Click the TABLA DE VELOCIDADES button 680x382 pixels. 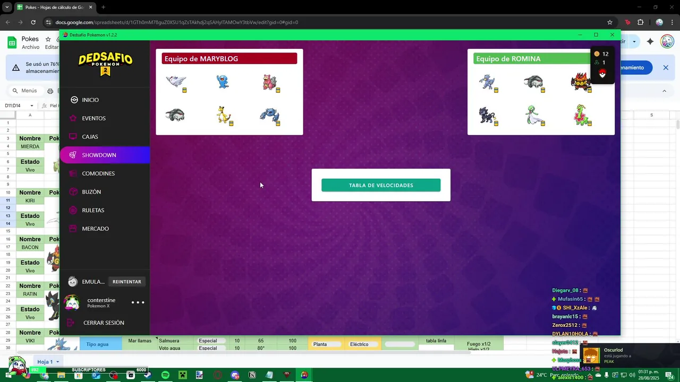click(381, 185)
